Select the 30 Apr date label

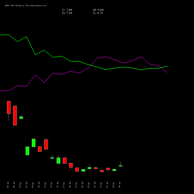[x=120, y=185]
